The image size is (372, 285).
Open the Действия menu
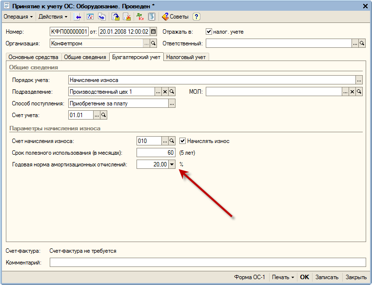pyautogui.click(x=53, y=17)
